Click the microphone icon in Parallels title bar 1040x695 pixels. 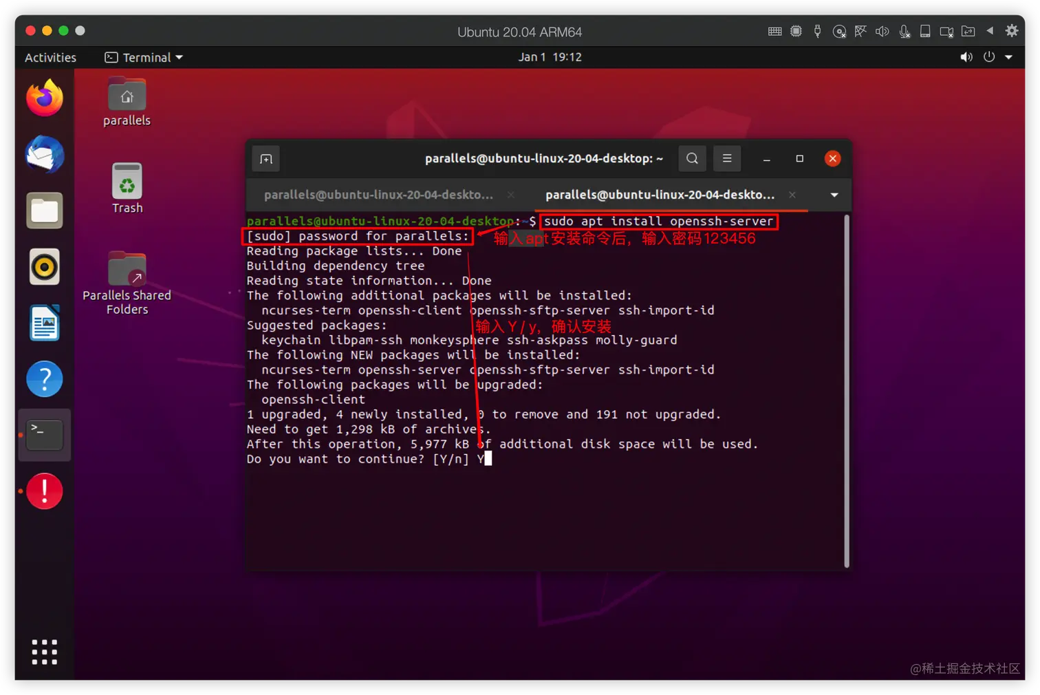[x=904, y=31]
